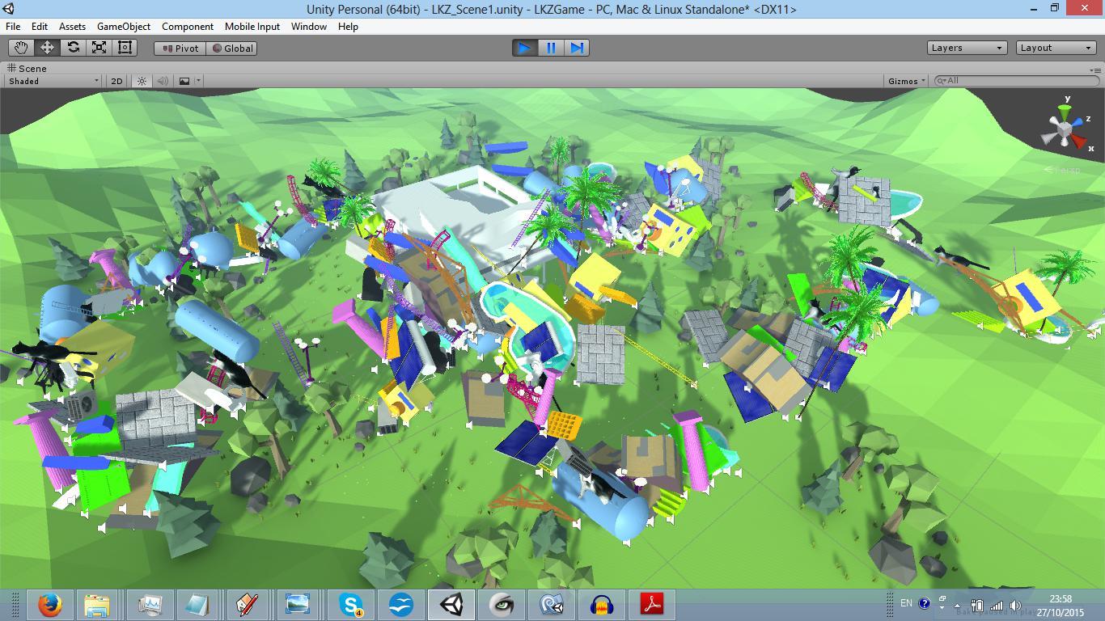The width and height of the screenshot is (1105, 621).
Task: Select the Move tool
Action: [x=47, y=48]
